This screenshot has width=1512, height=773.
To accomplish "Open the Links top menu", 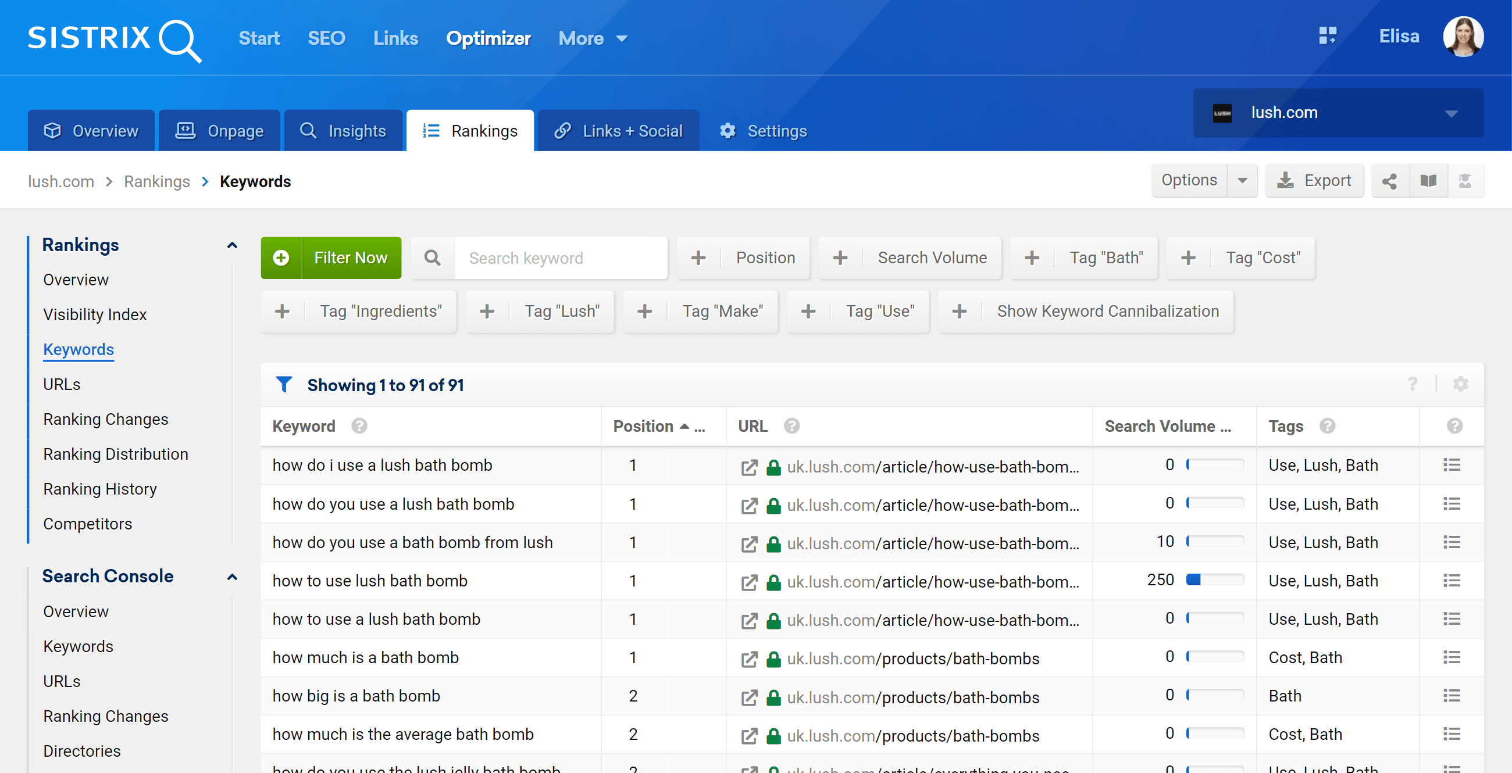I will point(395,38).
